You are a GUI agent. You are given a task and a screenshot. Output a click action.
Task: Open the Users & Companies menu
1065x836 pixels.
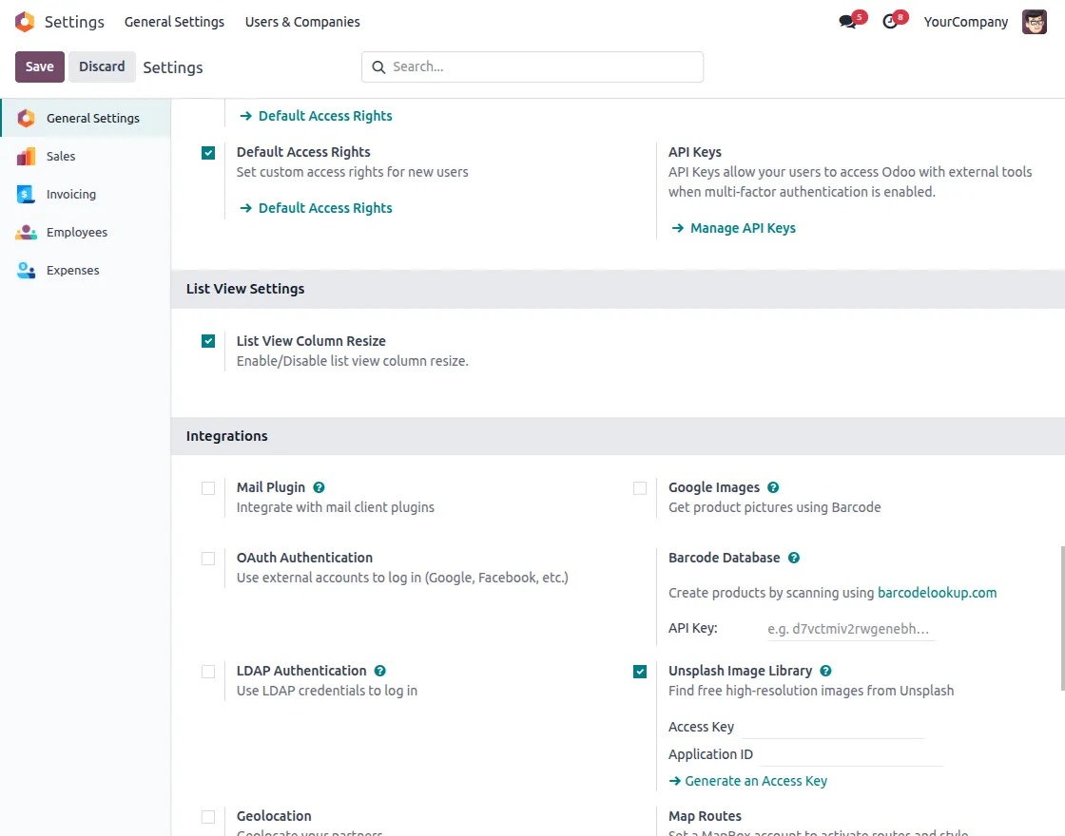click(301, 21)
